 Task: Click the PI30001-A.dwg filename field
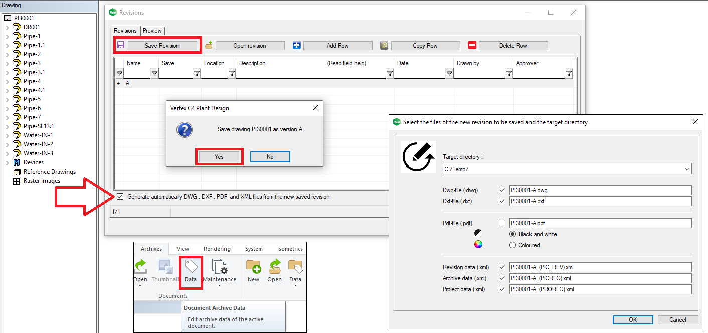click(x=600, y=190)
